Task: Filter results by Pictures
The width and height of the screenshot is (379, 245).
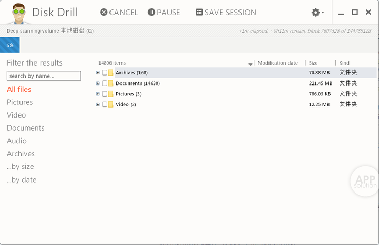Action: click(x=20, y=102)
